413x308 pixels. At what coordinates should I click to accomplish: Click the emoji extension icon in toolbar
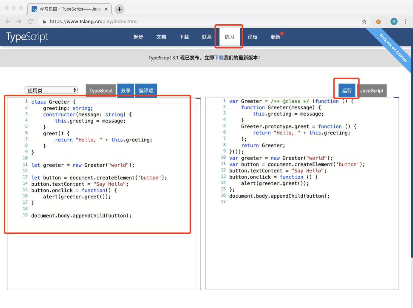pyautogui.click(x=378, y=21)
